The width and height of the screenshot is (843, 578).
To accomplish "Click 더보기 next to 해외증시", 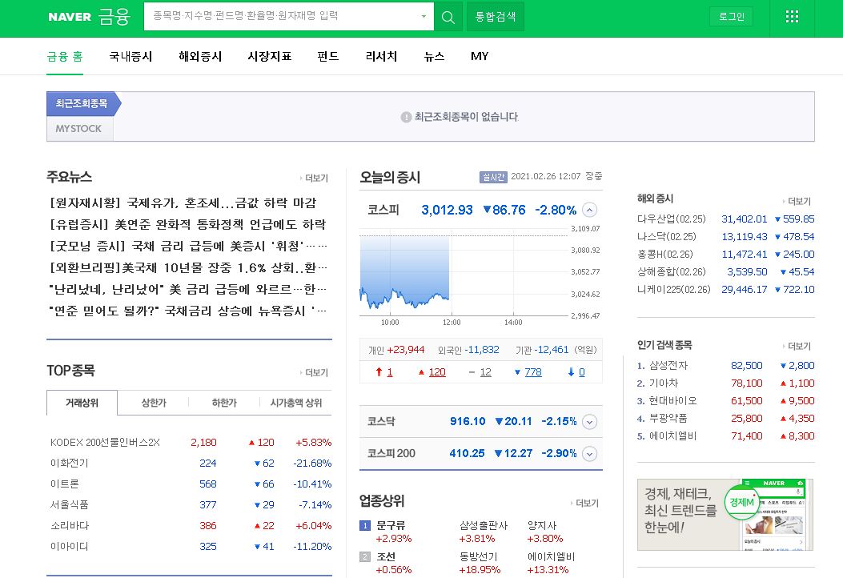I will click(x=797, y=201).
